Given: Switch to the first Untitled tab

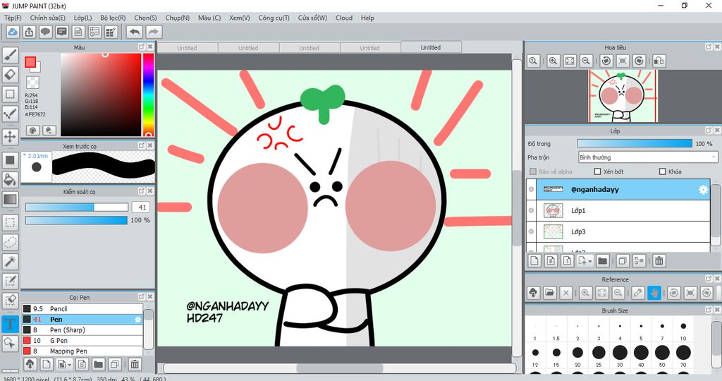Looking at the screenshot, I should tap(187, 47).
